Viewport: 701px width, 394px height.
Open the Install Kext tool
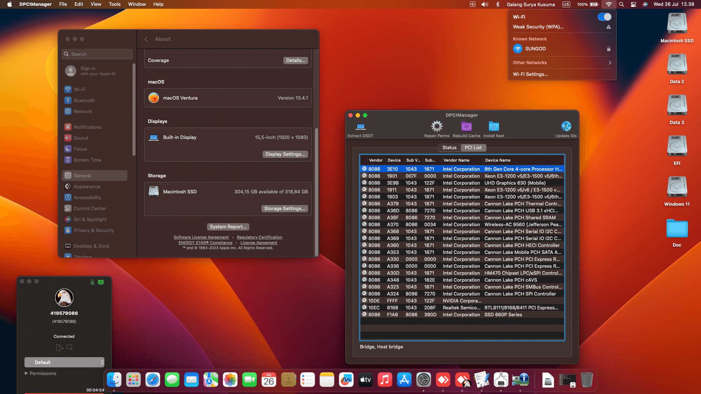click(x=494, y=128)
